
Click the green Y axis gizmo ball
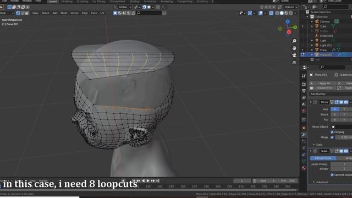pos(295,28)
